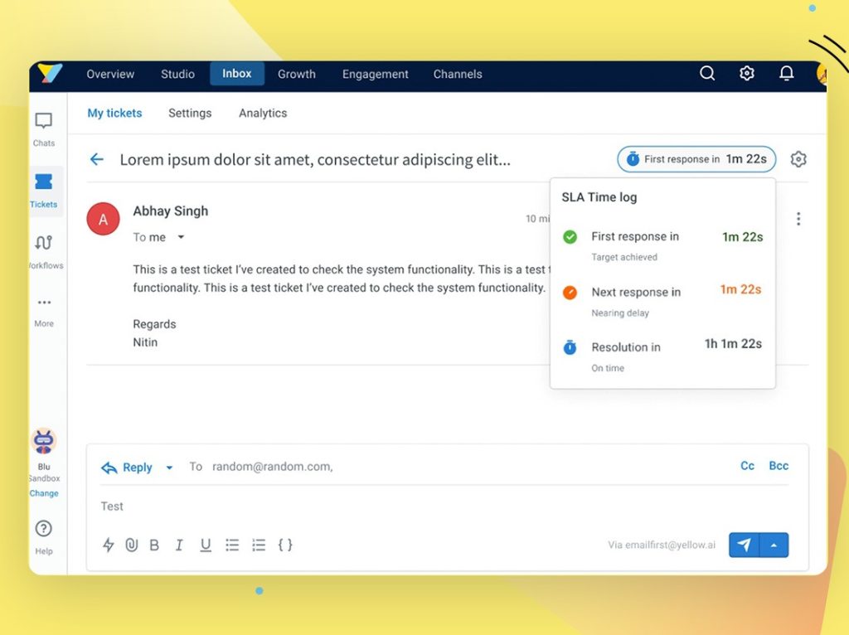849x635 pixels.
Task: Insert canned response with lightning icon
Action: (109, 545)
